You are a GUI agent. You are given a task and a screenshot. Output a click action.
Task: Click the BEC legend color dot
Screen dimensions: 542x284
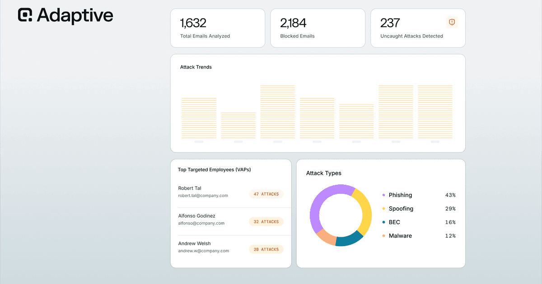pos(384,222)
